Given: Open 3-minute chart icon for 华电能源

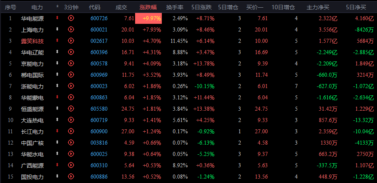Looking at the screenshot, I should [x=71, y=18].
